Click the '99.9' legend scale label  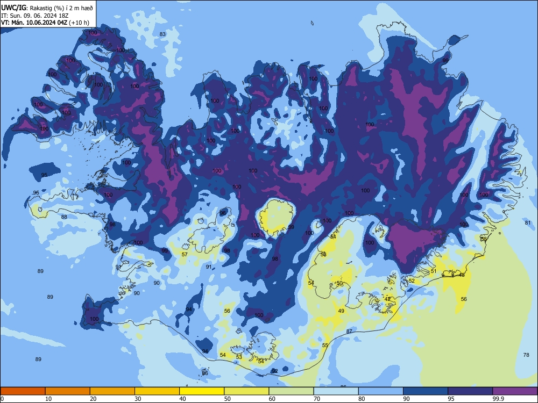pos(498,399)
